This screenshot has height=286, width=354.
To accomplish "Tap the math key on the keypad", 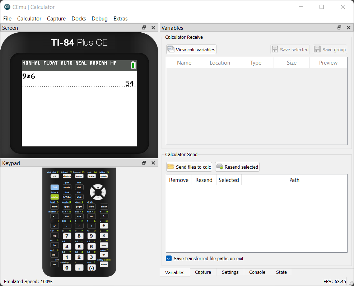I will click(55, 207).
